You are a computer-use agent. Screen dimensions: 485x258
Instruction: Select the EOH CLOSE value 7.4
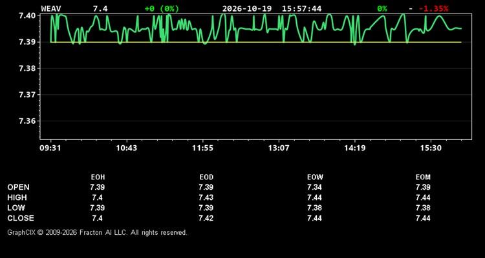coord(98,218)
